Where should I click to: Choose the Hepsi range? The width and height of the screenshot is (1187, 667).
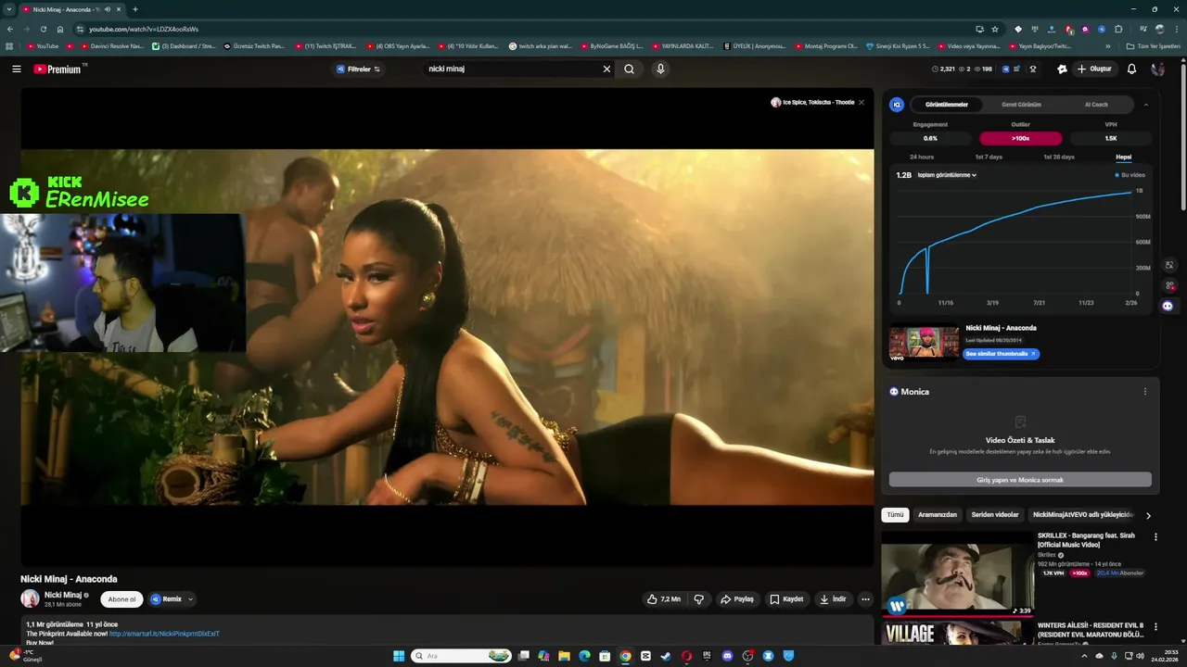click(x=1123, y=157)
